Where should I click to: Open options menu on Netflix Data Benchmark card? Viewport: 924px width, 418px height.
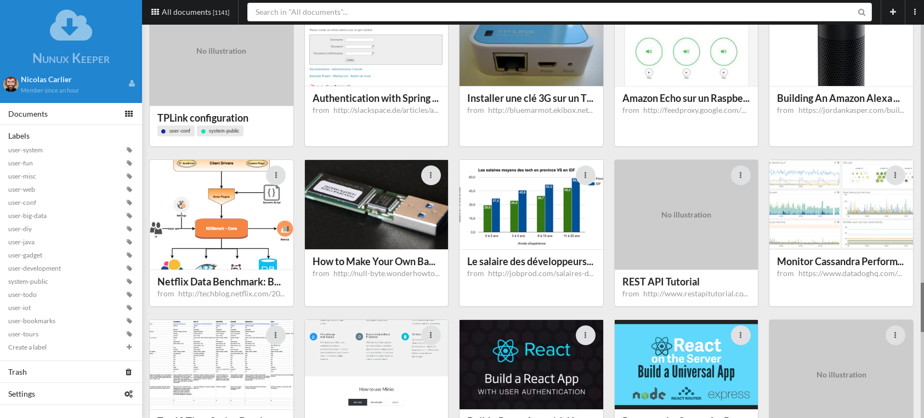[276, 175]
